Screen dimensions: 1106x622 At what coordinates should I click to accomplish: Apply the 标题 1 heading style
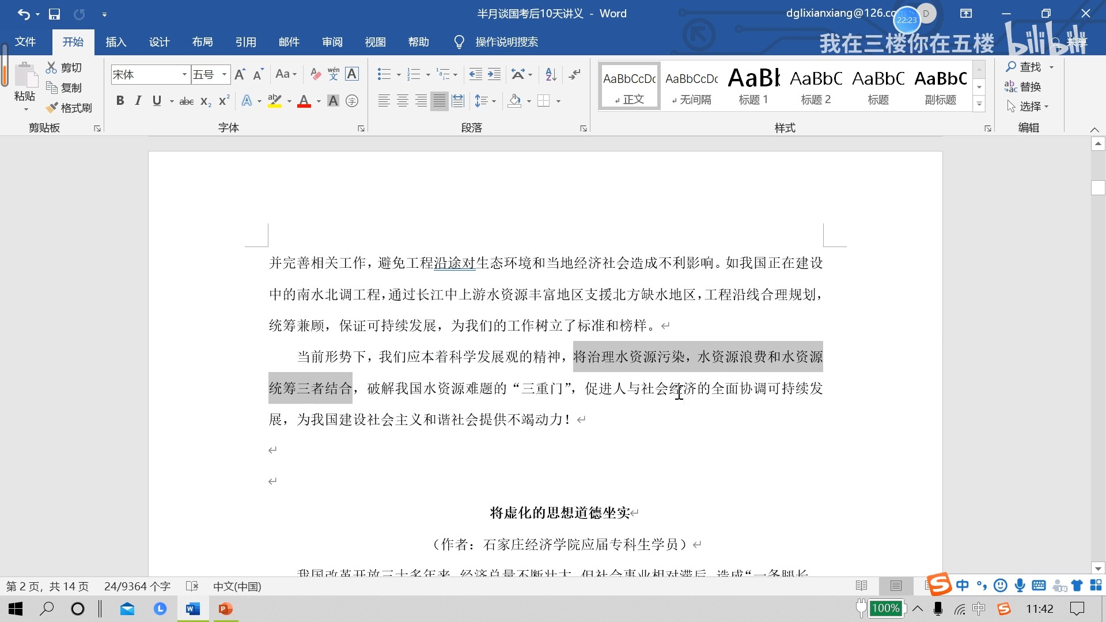pyautogui.click(x=753, y=86)
